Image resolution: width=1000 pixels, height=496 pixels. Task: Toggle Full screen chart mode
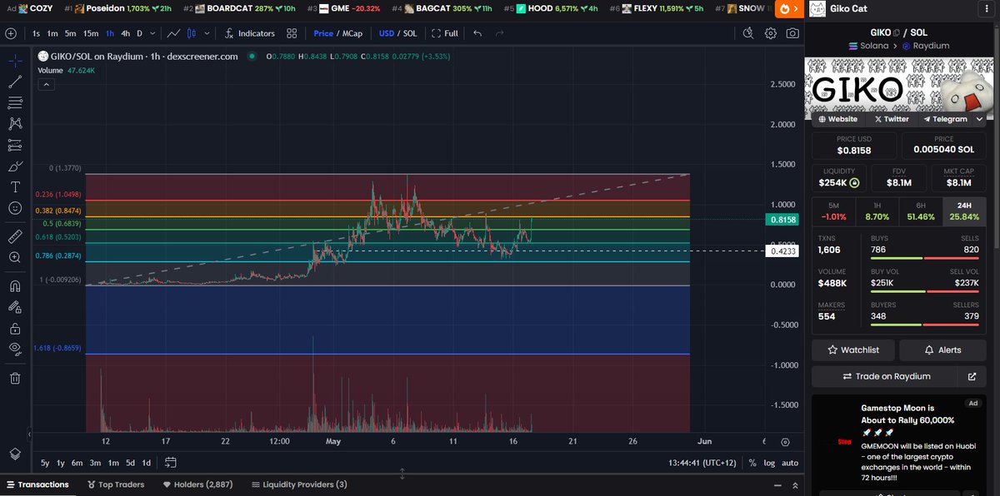tap(445, 33)
